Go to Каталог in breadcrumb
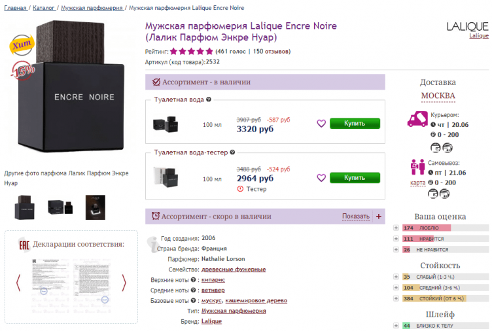Image resolution: width=492 pixels, height=331 pixels. (x=44, y=9)
